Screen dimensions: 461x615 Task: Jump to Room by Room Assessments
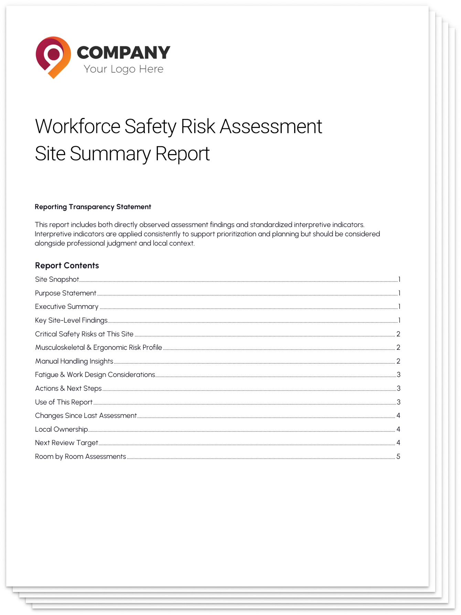[x=81, y=456]
